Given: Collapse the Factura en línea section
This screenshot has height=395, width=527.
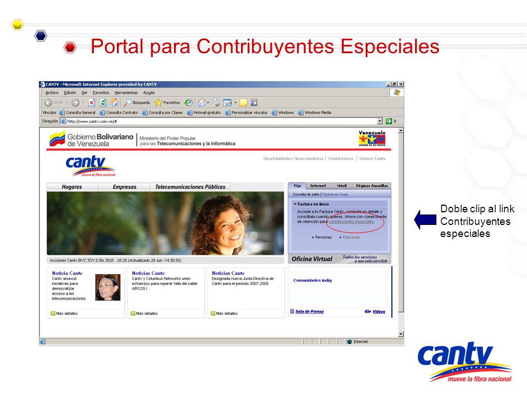Looking at the screenshot, I should [295, 204].
